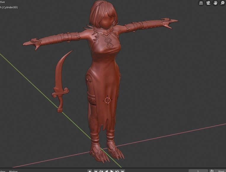Screen dimensions: 226x172
Task: Click the orange origin dot on chest
Action: pos(105,49)
